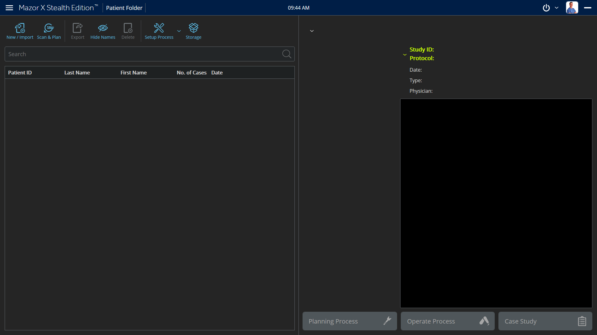Click the New / Import icon
Viewport: 597px width, 335px height.
coord(20,28)
